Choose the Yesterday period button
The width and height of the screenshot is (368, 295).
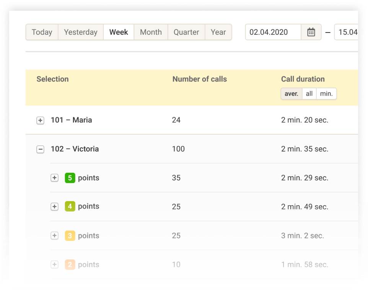81,32
